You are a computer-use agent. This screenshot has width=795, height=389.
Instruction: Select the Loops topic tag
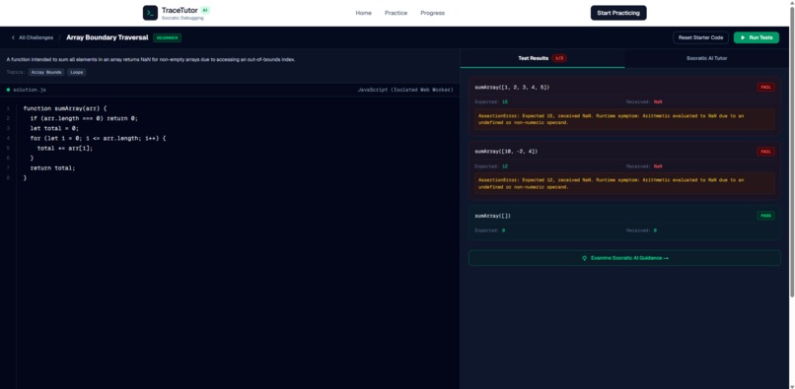[x=77, y=73]
